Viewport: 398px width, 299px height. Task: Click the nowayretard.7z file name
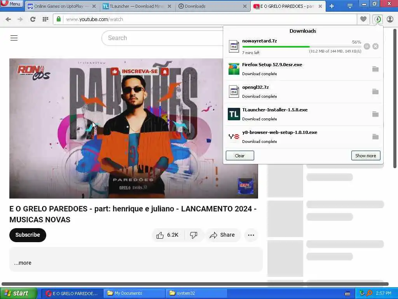point(259,41)
